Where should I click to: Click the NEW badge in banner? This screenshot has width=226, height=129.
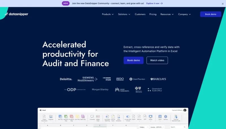pyautogui.click(x=66, y=3)
